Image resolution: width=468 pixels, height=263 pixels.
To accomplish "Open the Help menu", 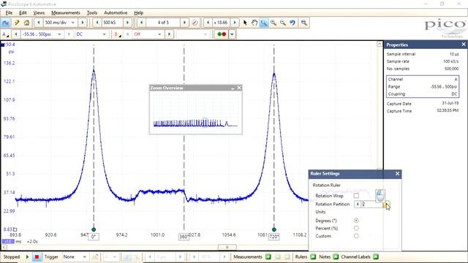I will tap(138, 13).
